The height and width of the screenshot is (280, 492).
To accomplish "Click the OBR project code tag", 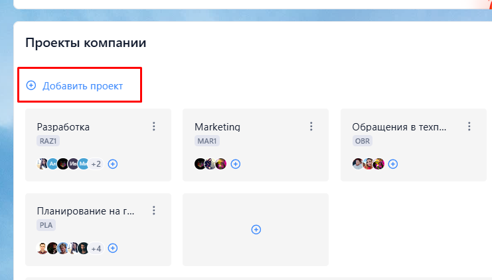I will [x=363, y=141].
